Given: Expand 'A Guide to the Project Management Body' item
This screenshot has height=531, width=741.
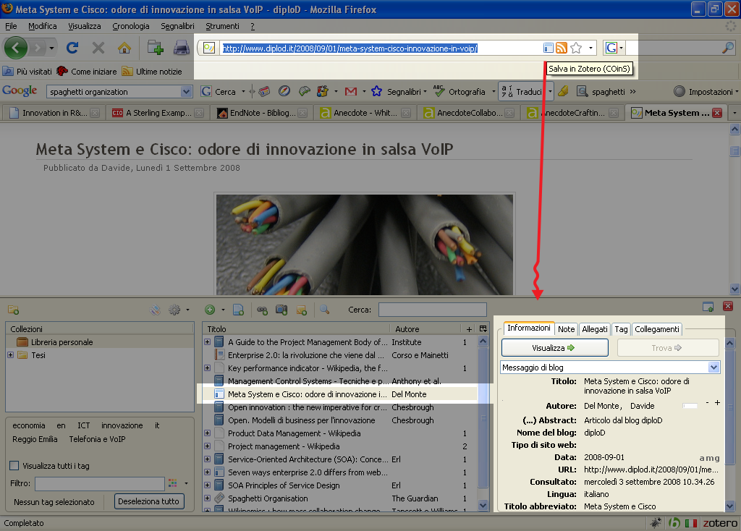Looking at the screenshot, I should [207, 341].
